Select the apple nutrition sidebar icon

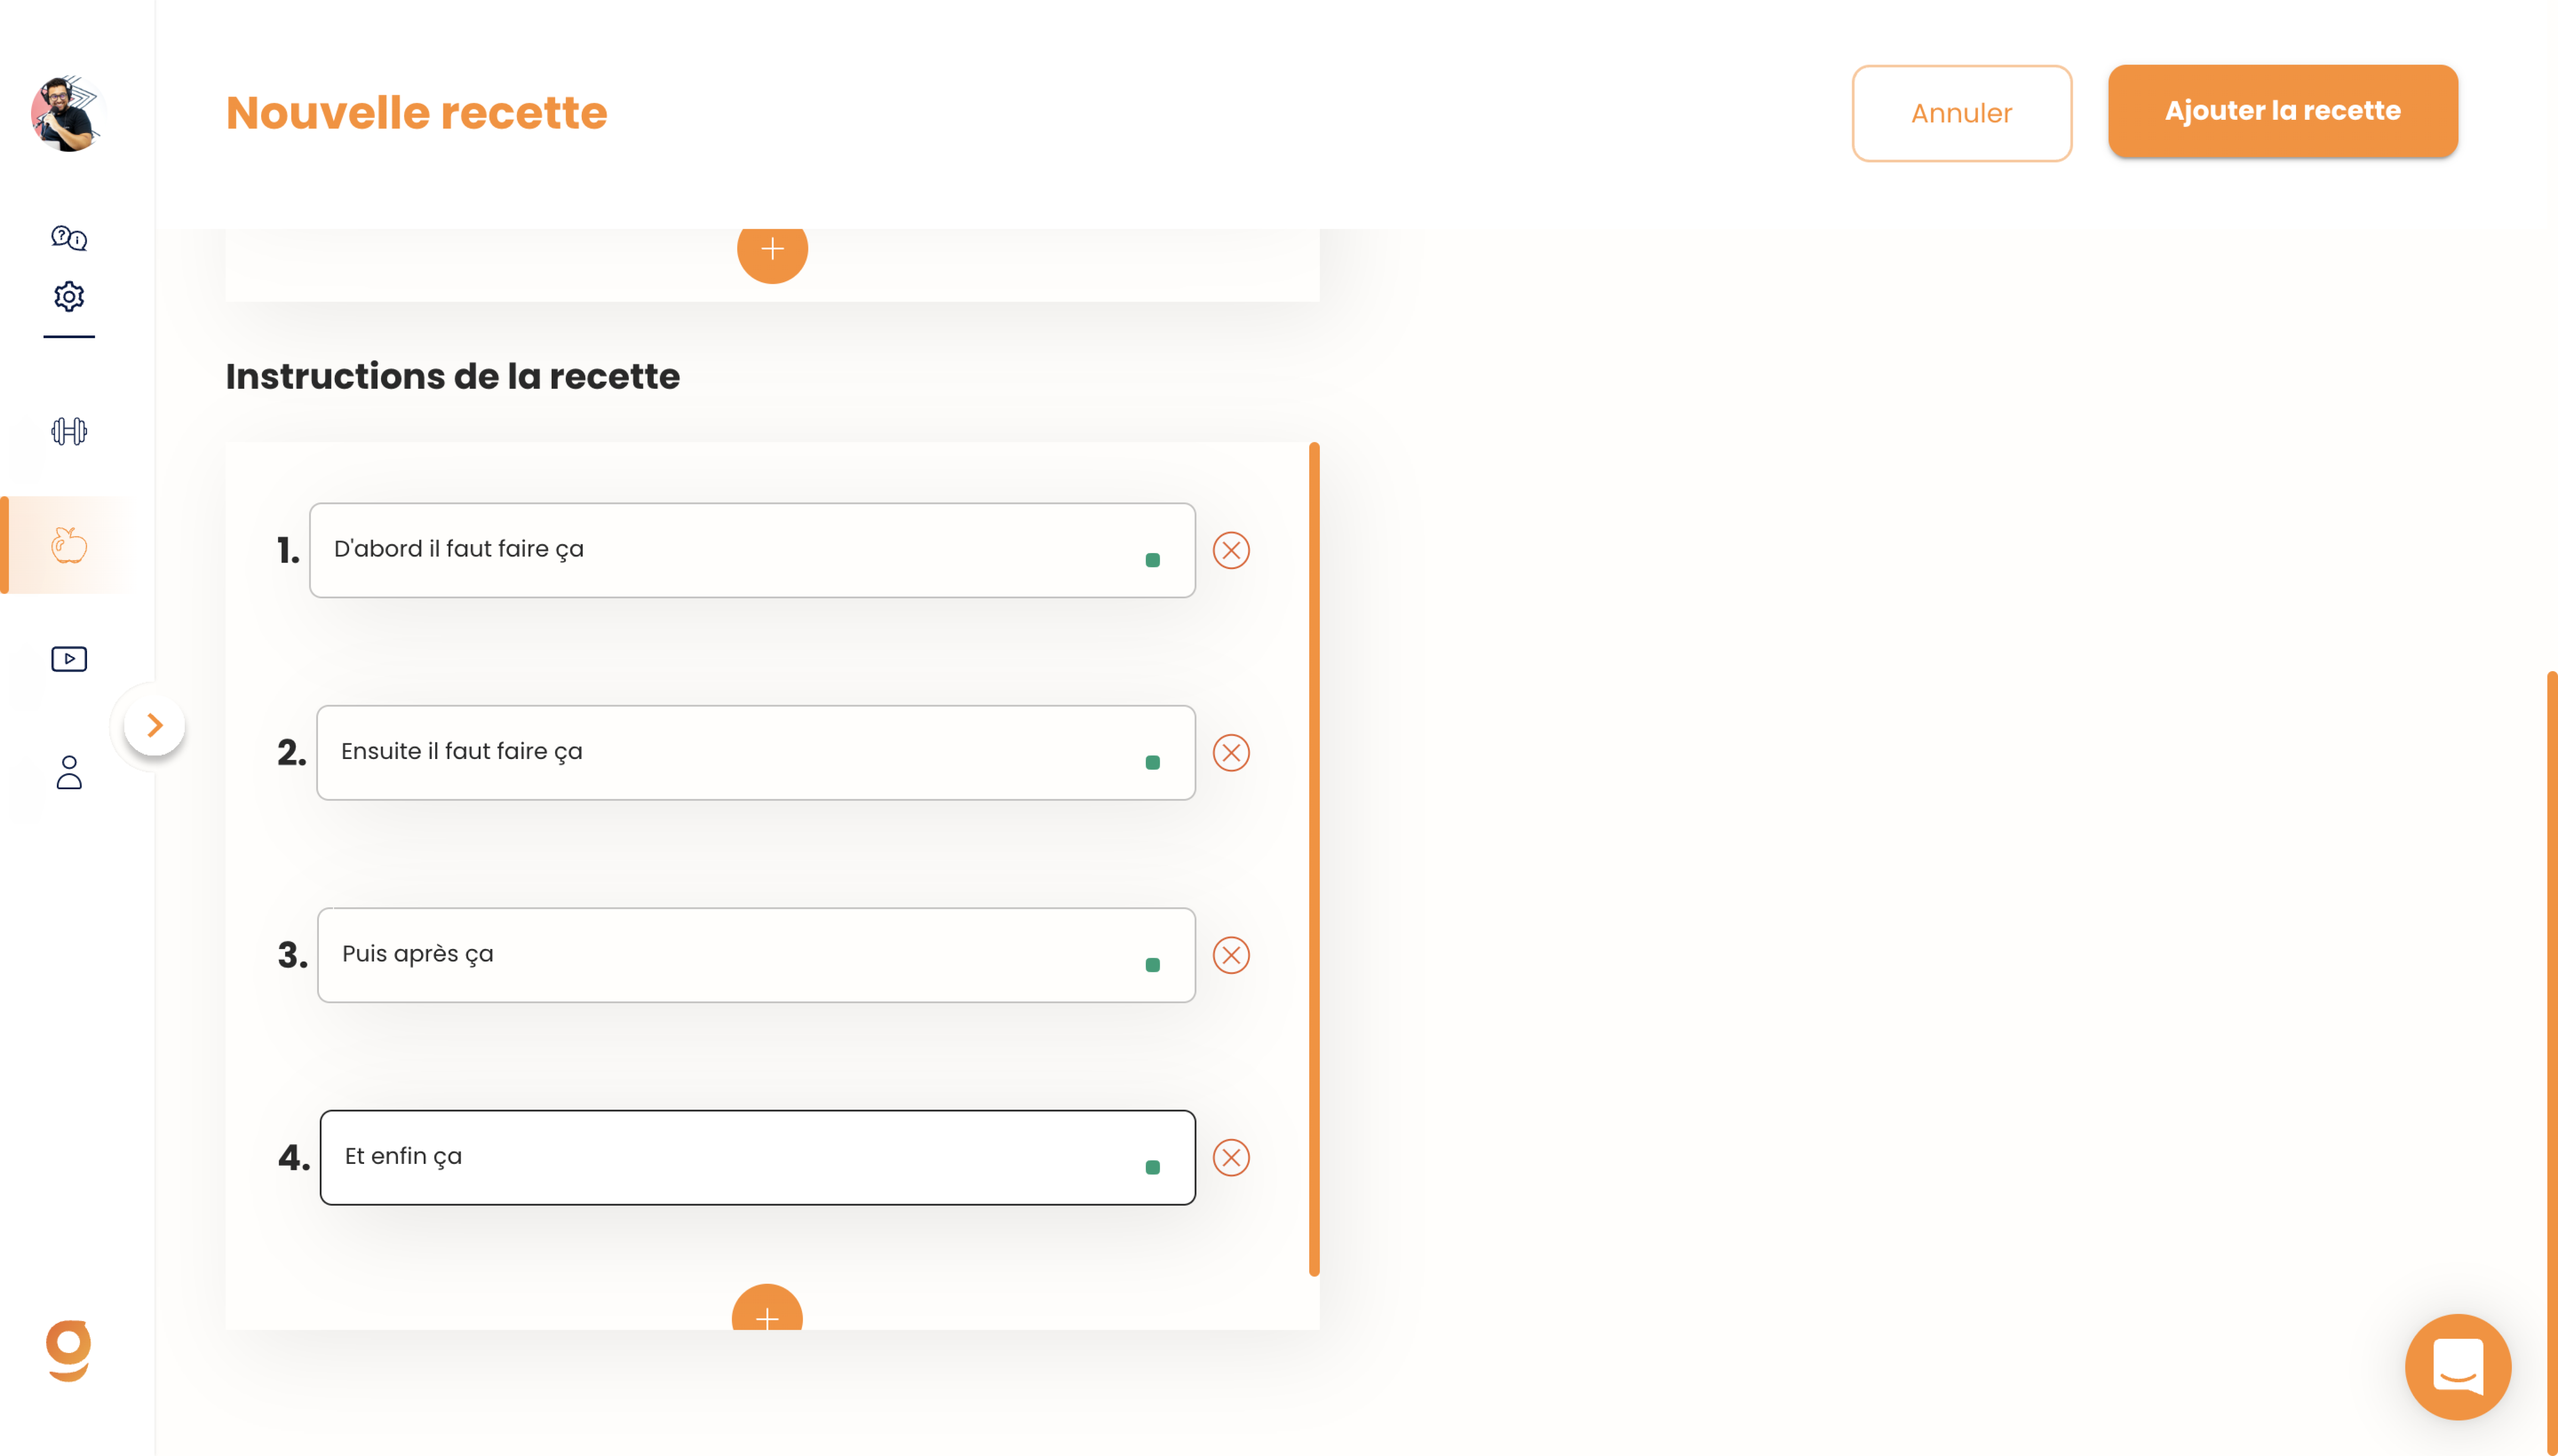pos(69,545)
